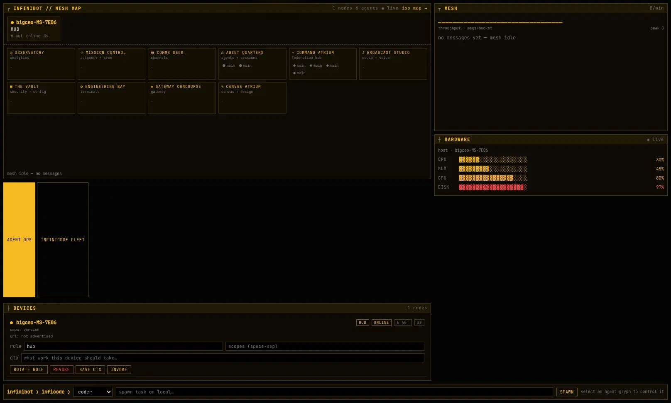Click the REVOKE button
The height and width of the screenshot is (403, 671).
61,369
